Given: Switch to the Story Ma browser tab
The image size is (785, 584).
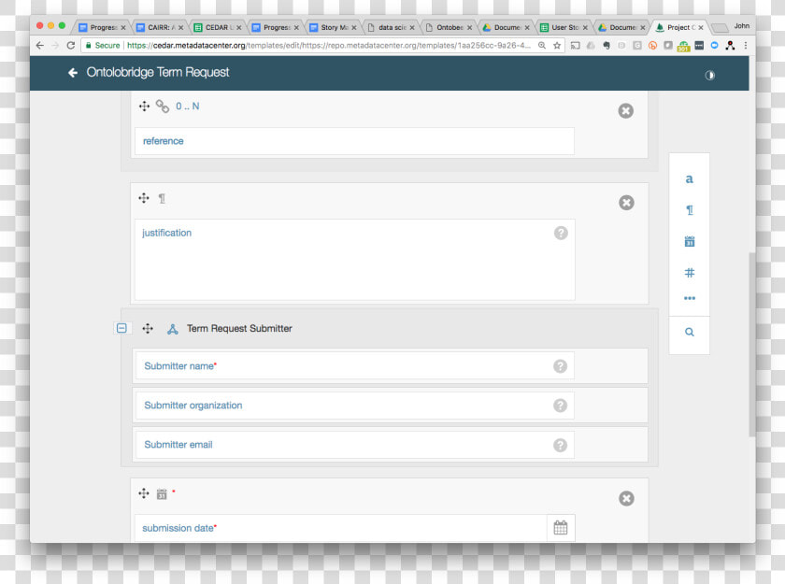Looking at the screenshot, I should click(x=334, y=27).
